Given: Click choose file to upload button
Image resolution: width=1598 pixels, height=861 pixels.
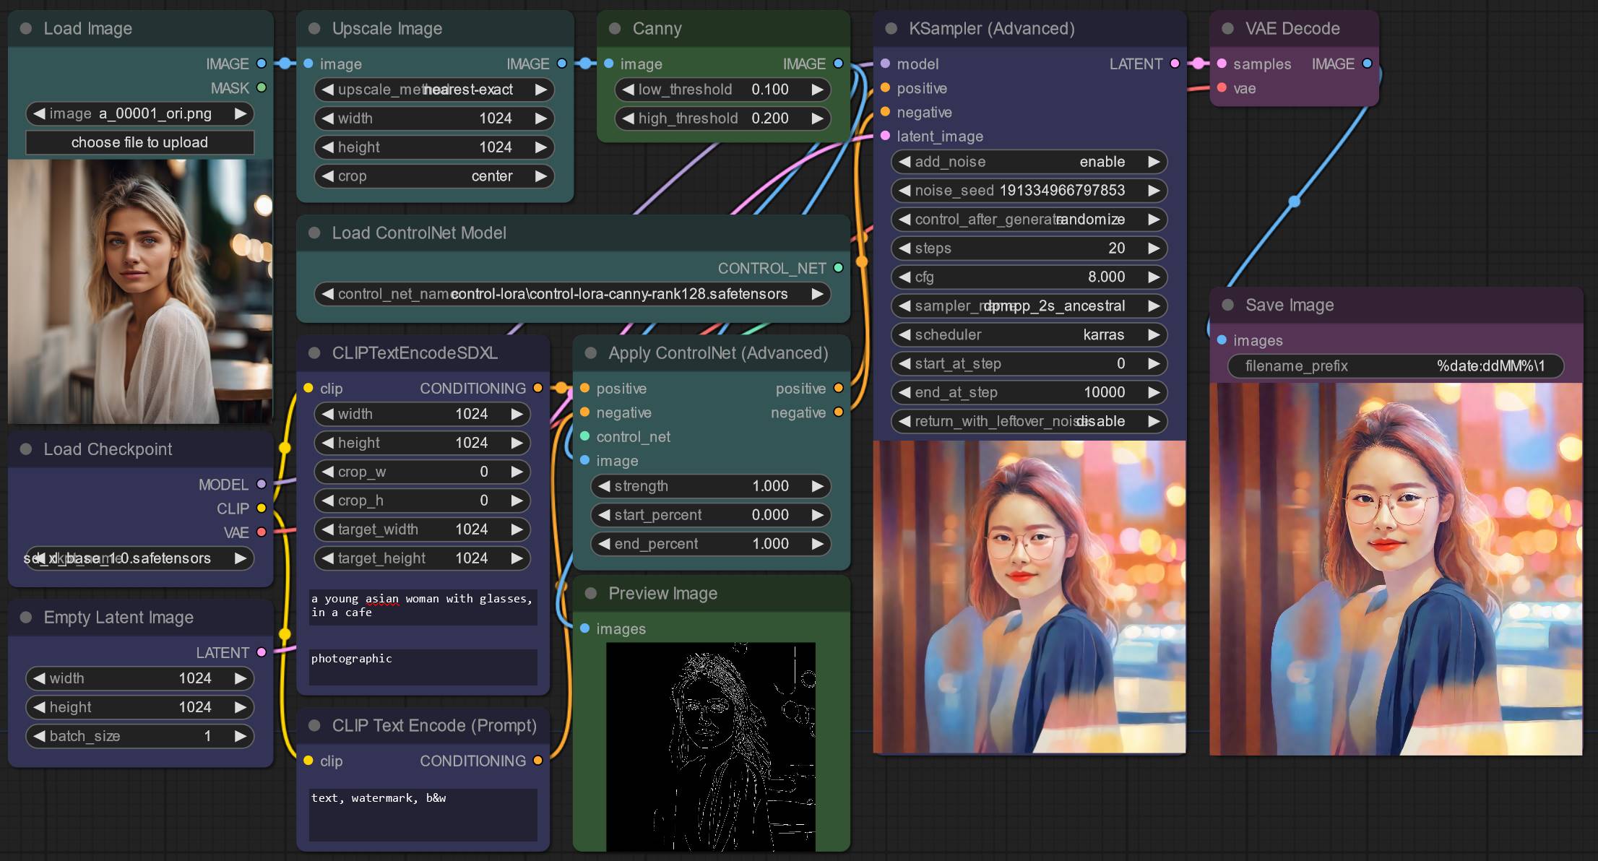Looking at the screenshot, I should pos(139,142).
